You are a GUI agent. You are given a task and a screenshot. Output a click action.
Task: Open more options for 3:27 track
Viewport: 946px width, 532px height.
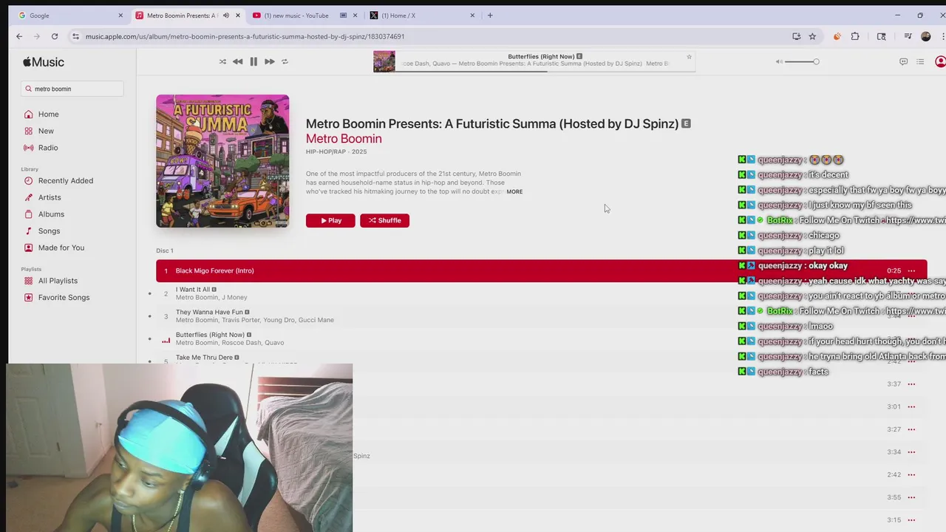911,429
